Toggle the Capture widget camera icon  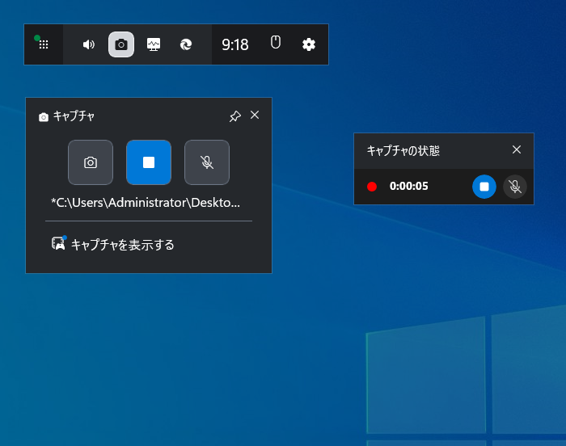[x=121, y=44]
